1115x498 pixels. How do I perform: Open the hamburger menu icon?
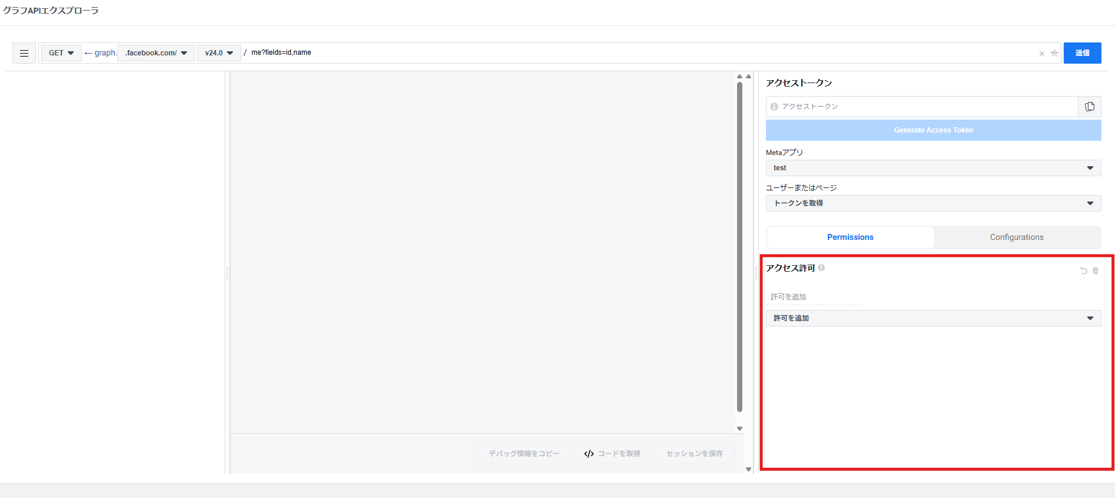[24, 53]
